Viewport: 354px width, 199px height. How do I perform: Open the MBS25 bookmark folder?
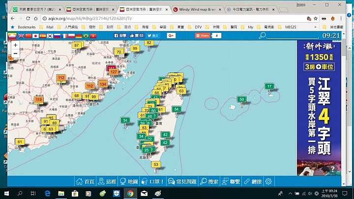pos(287,27)
